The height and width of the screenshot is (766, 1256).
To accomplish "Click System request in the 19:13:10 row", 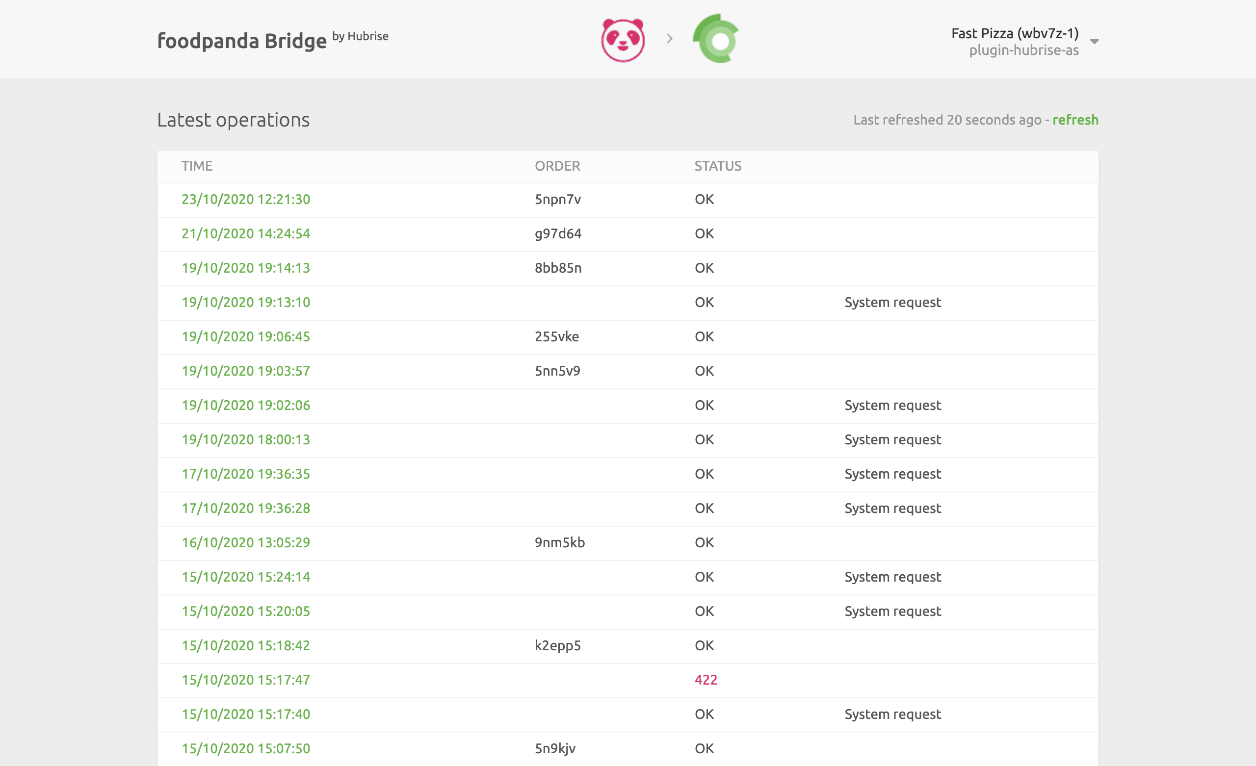I will pyautogui.click(x=892, y=302).
